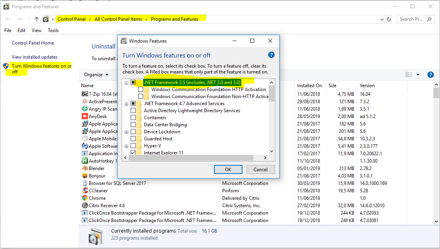Click the Bonjour program icon
This screenshot has width=440, height=249.
[85, 176]
